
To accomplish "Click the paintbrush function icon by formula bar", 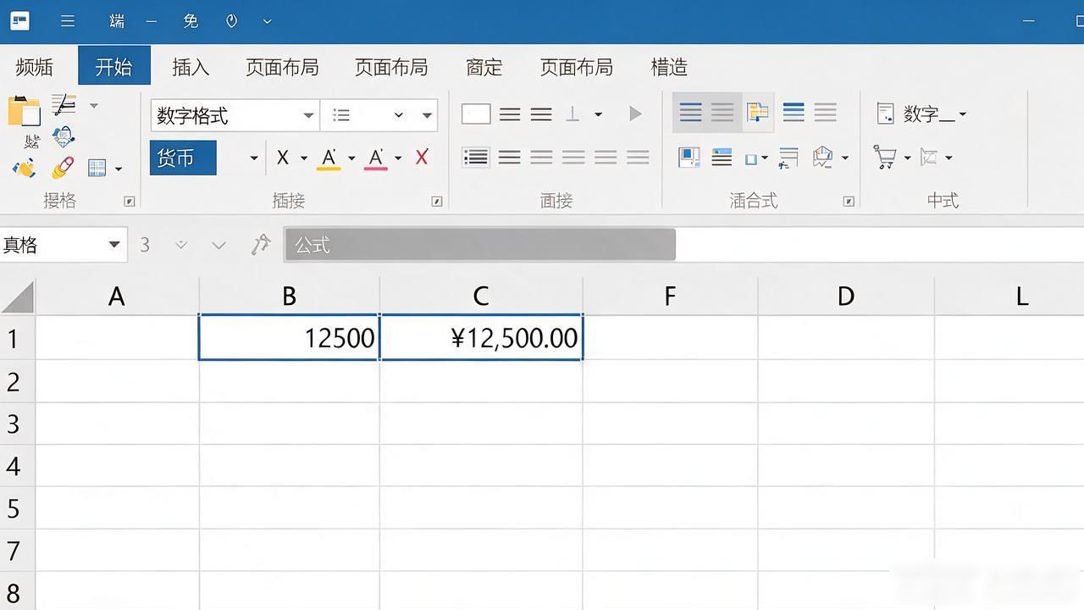I will coord(261,245).
